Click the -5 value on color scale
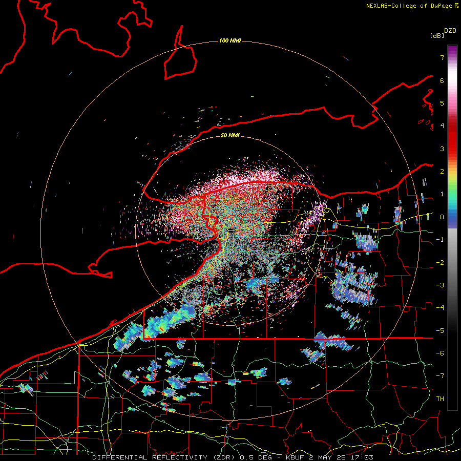461x461 pixels. 440,330
